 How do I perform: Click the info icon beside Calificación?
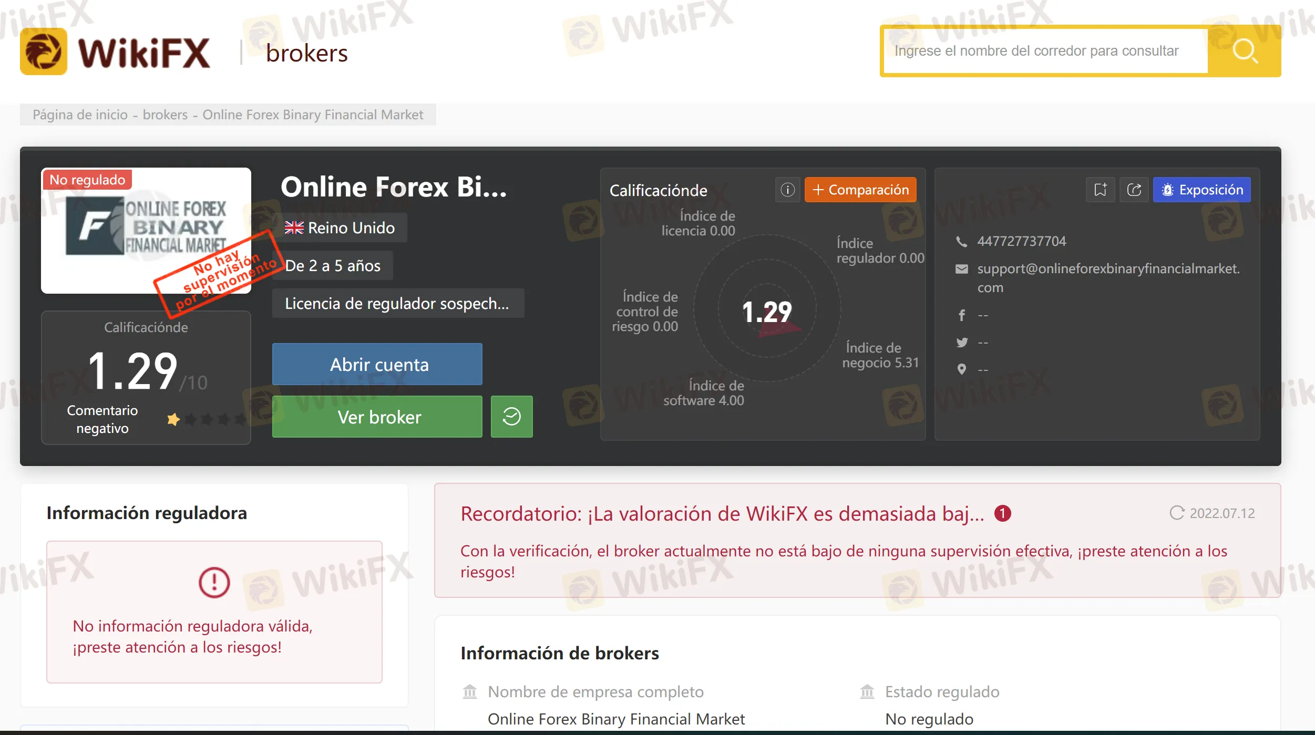pyautogui.click(x=787, y=190)
